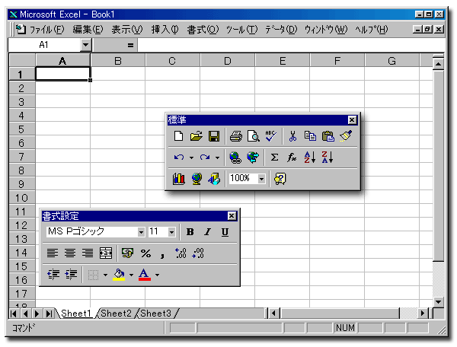
Task: Apply Percent style
Action: (145, 253)
